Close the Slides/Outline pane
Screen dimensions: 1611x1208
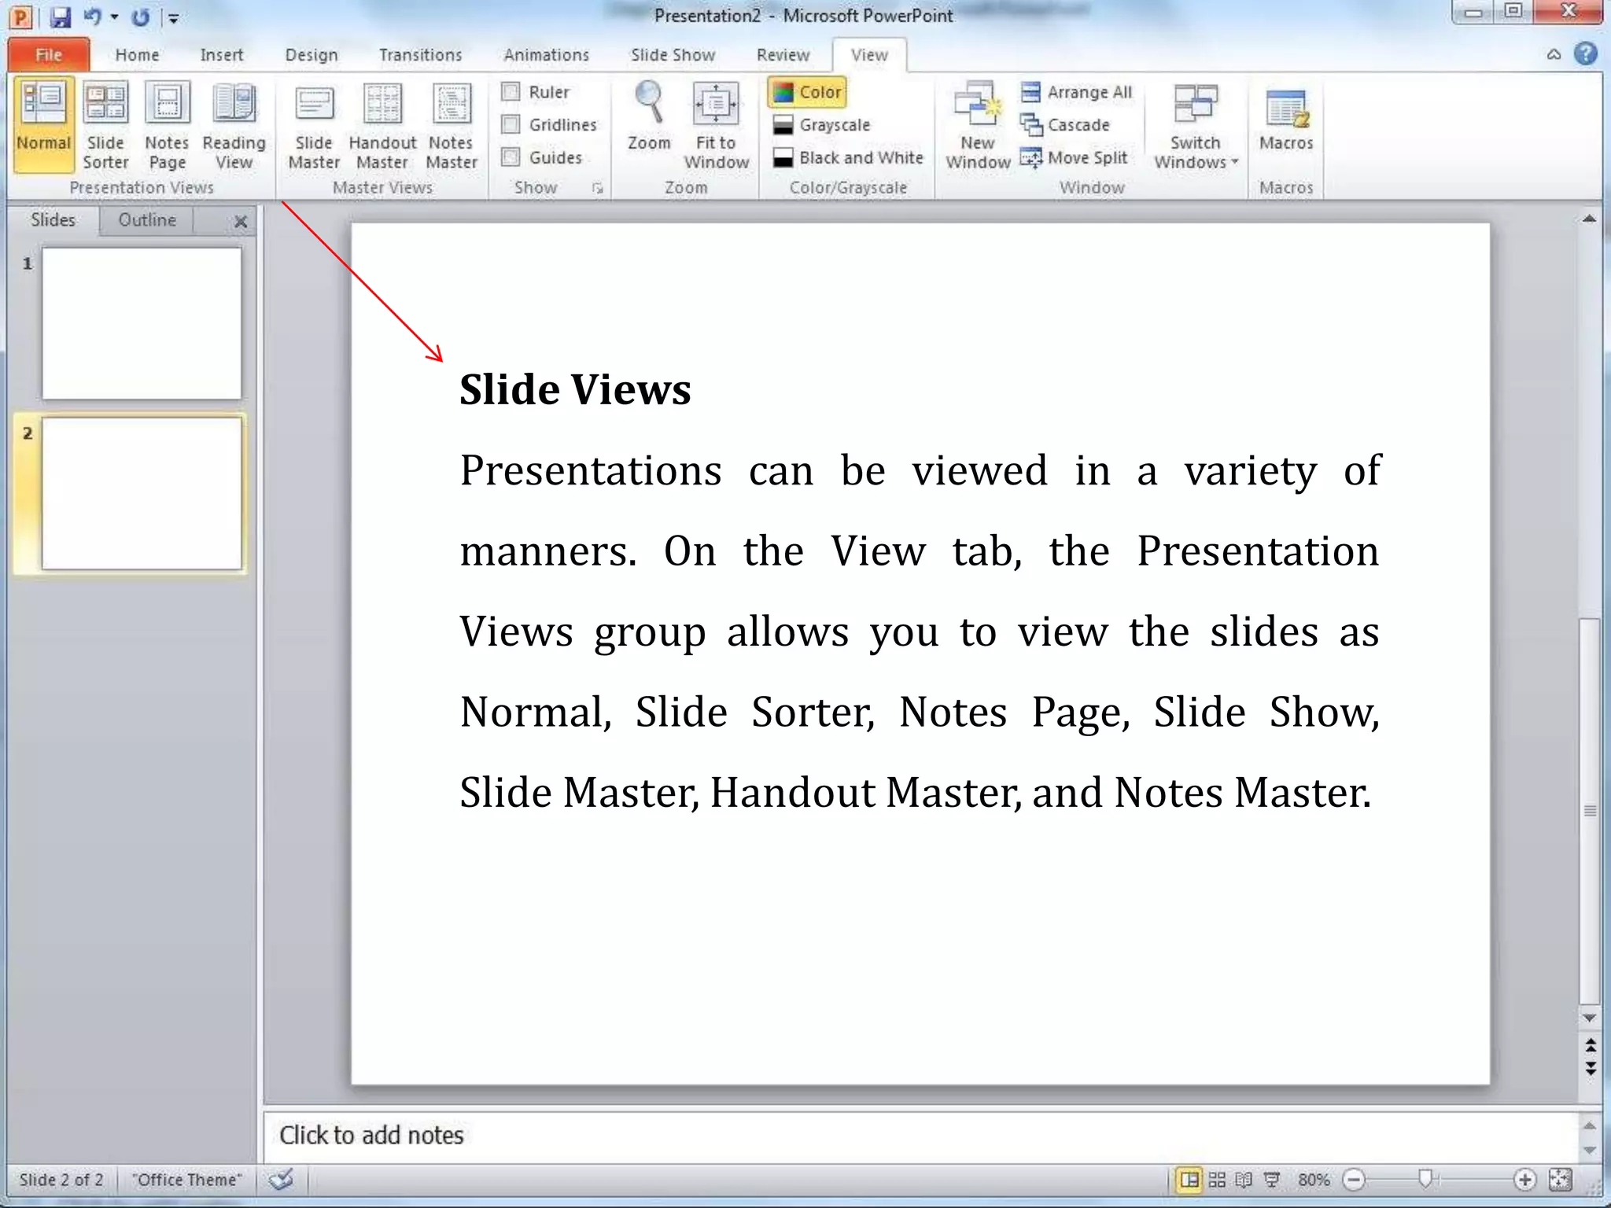(x=241, y=222)
